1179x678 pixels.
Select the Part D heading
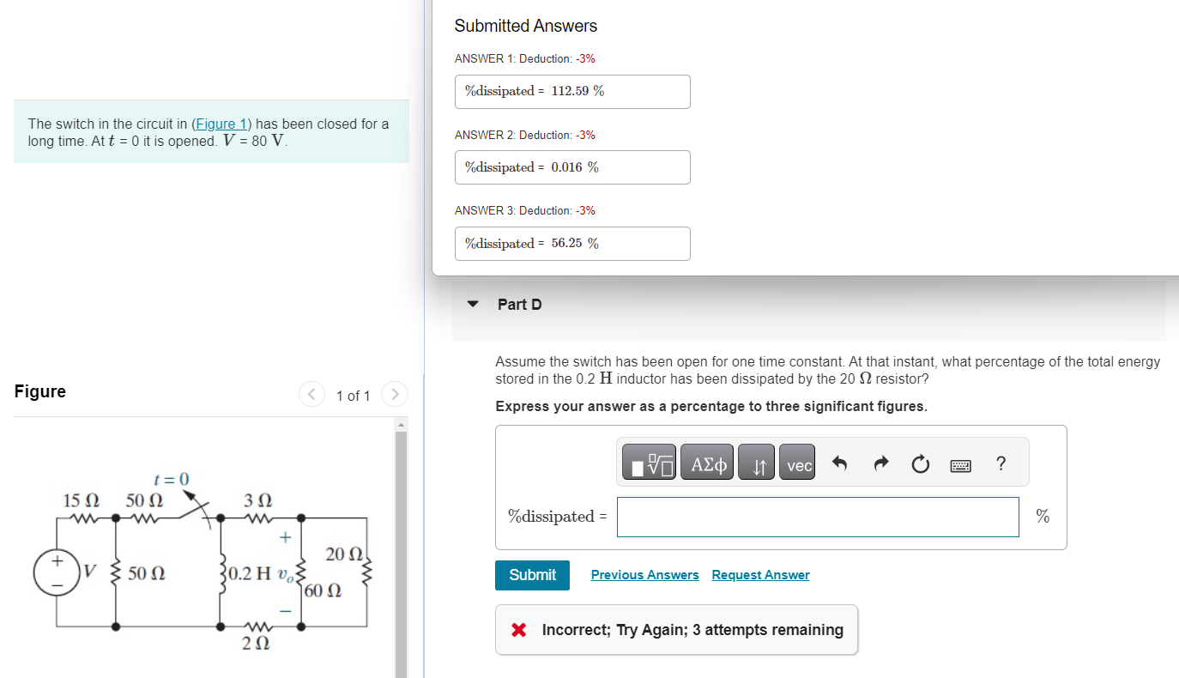point(519,304)
